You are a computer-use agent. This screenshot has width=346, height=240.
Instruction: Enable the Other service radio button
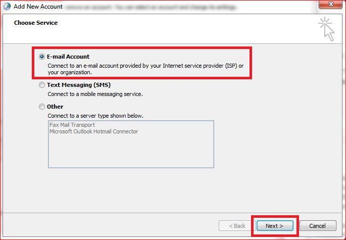pos(42,107)
